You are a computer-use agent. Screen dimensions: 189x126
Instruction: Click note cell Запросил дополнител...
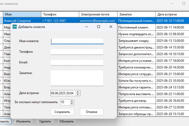click(x=136, y=54)
